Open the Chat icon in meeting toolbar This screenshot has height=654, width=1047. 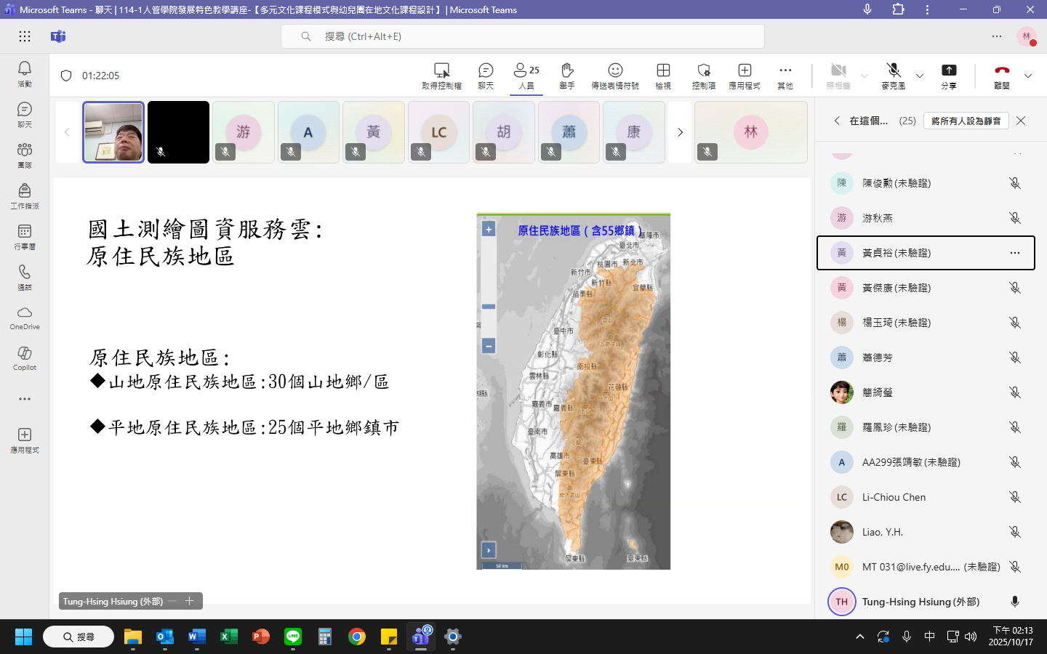click(486, 75)
